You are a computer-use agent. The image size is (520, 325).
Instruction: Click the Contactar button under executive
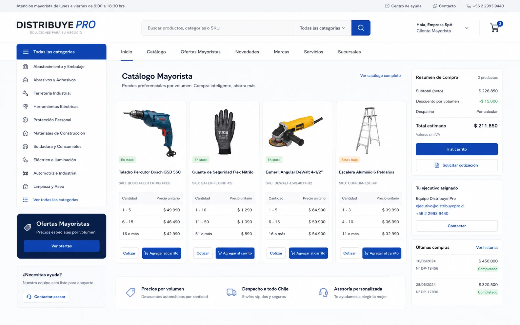point(457,226)
